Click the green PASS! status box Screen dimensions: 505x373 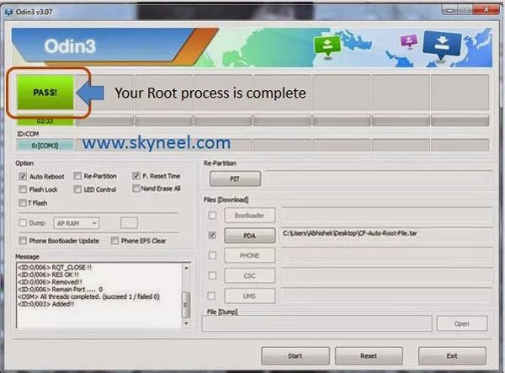45,93
